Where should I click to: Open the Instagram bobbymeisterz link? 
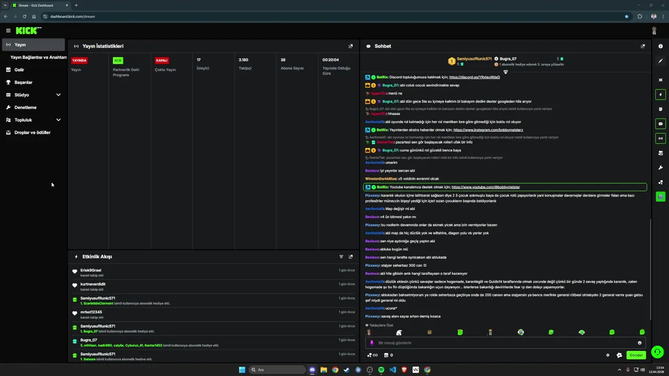tap(488, 130)
